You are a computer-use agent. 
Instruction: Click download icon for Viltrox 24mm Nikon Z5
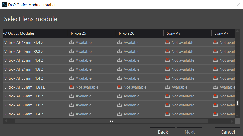pyautogui.click(x=71, y=69)
